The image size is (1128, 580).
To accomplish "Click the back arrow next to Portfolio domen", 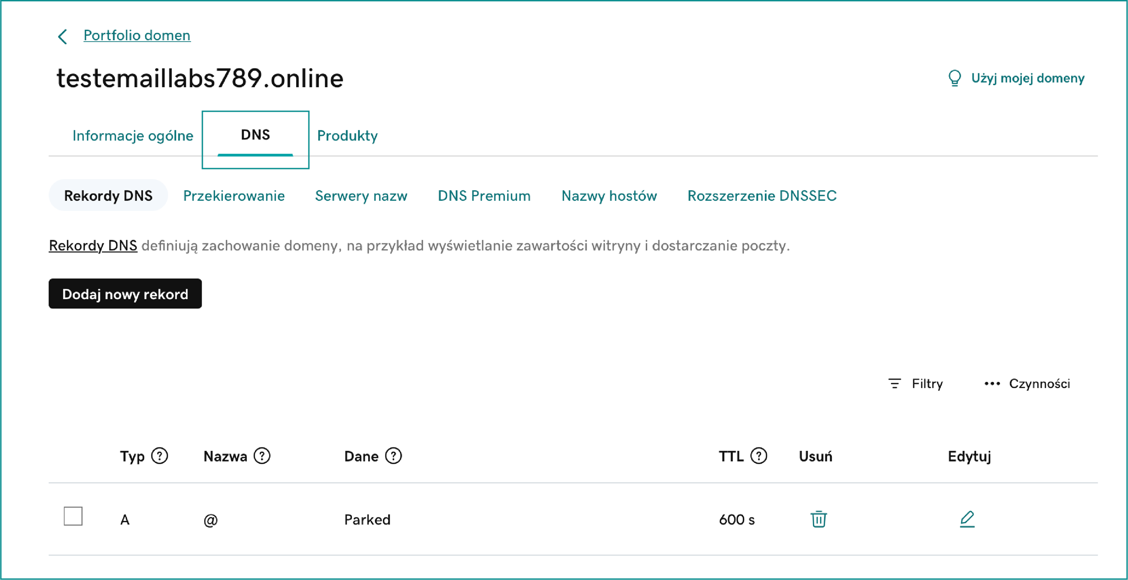I will coord(63,36).
